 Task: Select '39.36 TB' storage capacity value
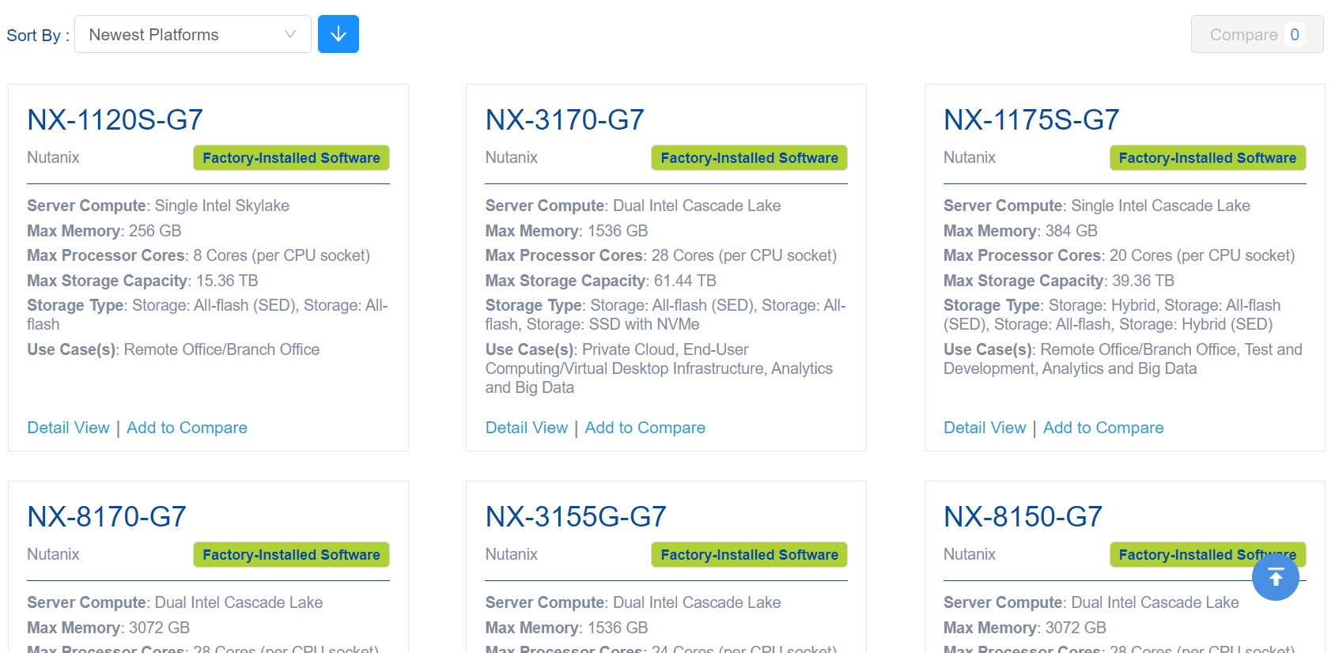[1144, 281]
